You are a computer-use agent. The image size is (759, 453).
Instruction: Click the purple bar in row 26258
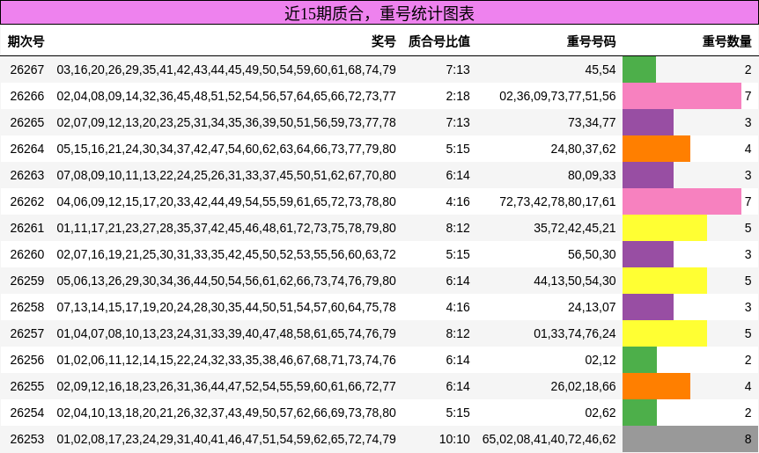click(648, 307)
